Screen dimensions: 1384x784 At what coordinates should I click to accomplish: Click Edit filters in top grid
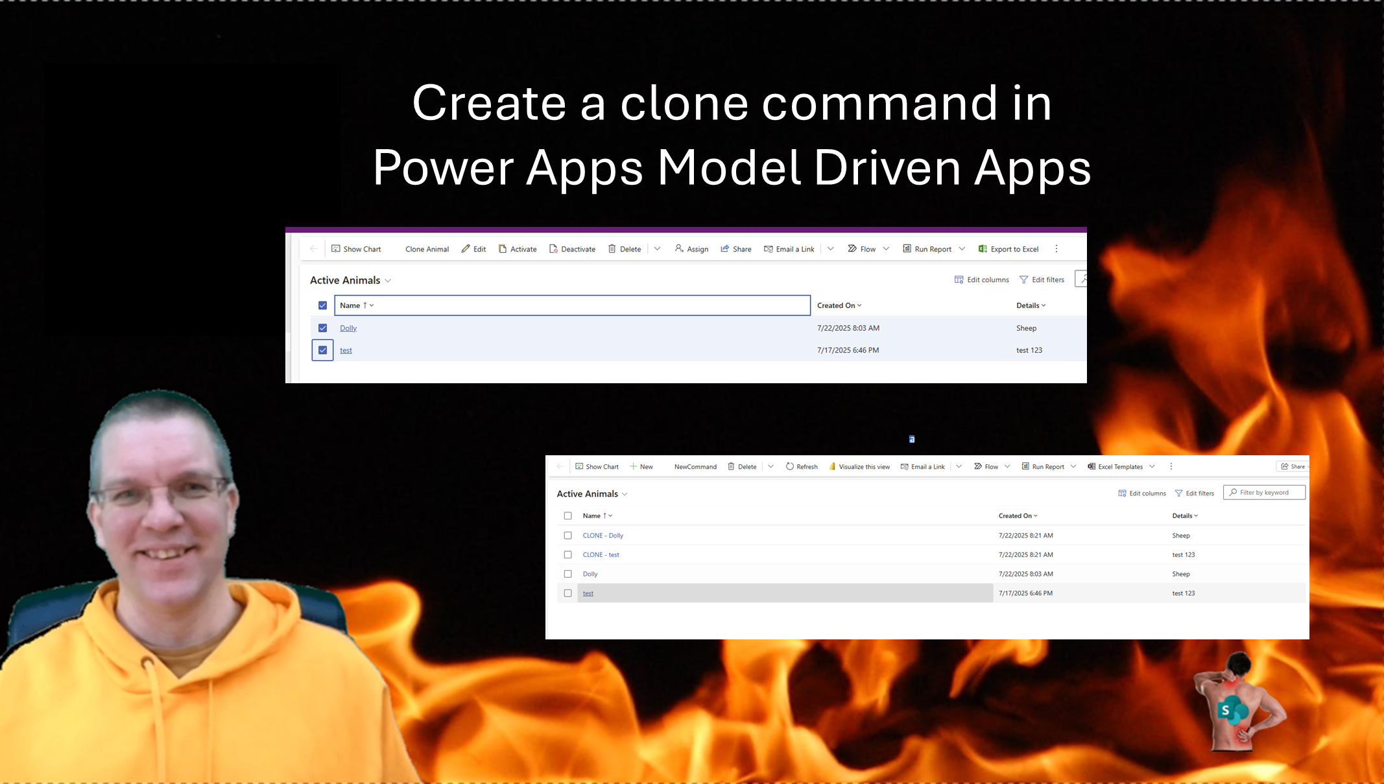click(1042, 280)
